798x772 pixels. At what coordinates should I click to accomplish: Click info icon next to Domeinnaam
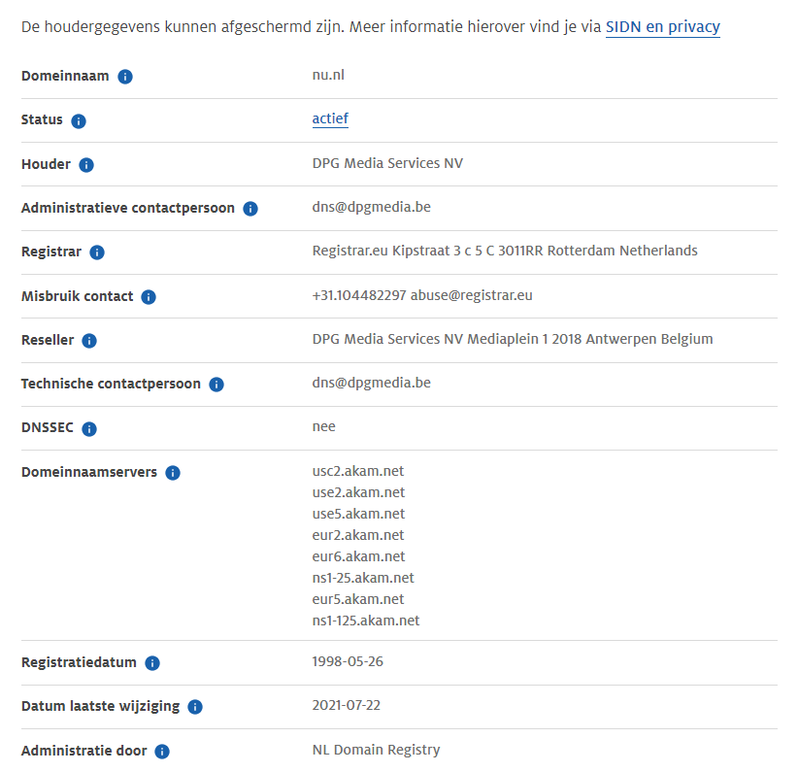(x=125, y=77)
